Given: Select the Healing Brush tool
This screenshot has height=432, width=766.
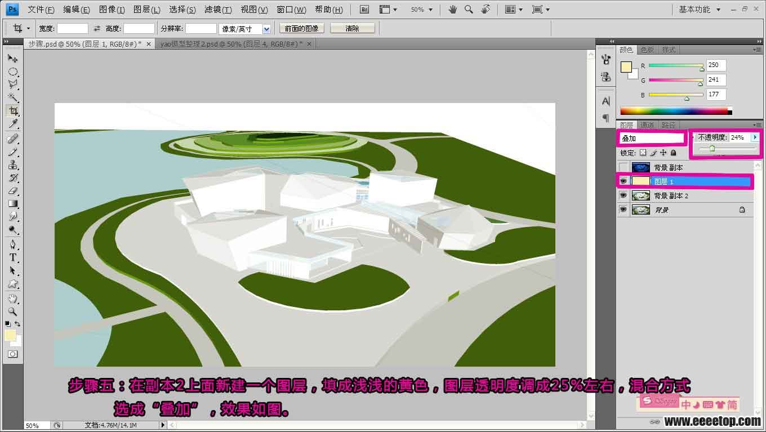Looking at the screenshot, I should pyautogui.click(x=13, y=139).
